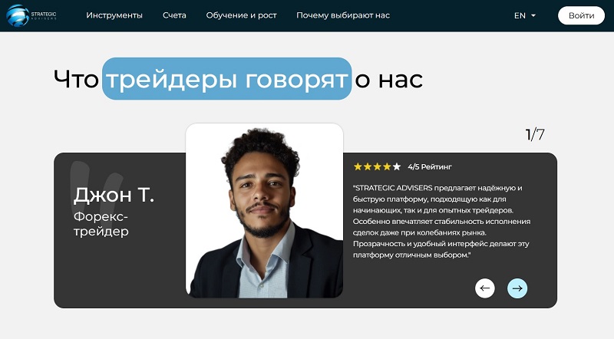This screenshot has width=614, height=339.
Task: Click the large quotation mark graphic
Action: 97,184
